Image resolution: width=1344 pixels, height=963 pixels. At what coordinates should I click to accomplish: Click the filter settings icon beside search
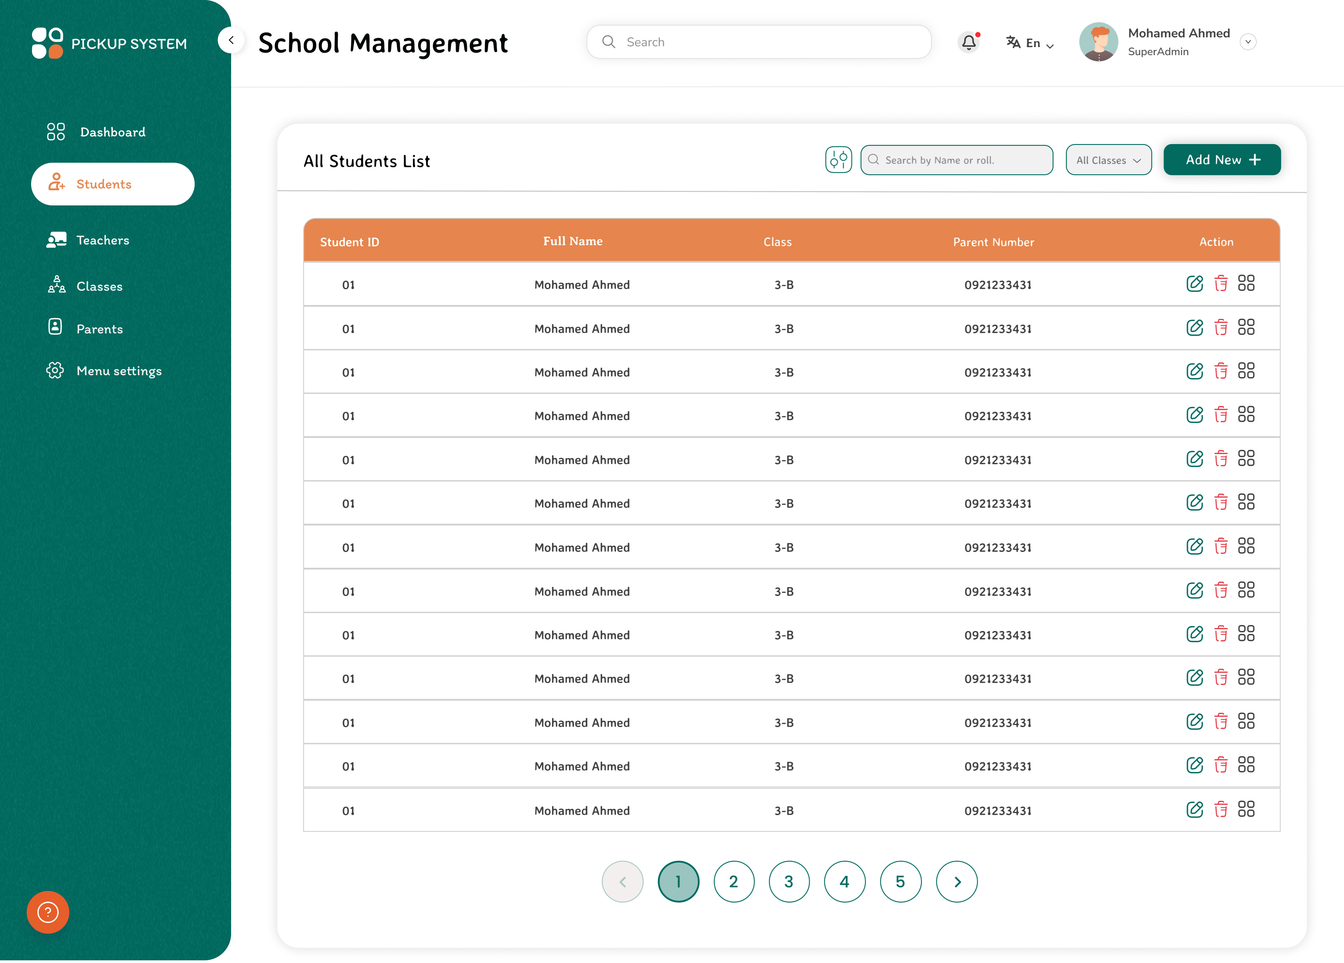838,159
